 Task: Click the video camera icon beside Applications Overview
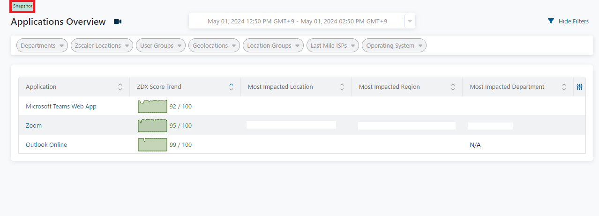click(x=118, y=22)
